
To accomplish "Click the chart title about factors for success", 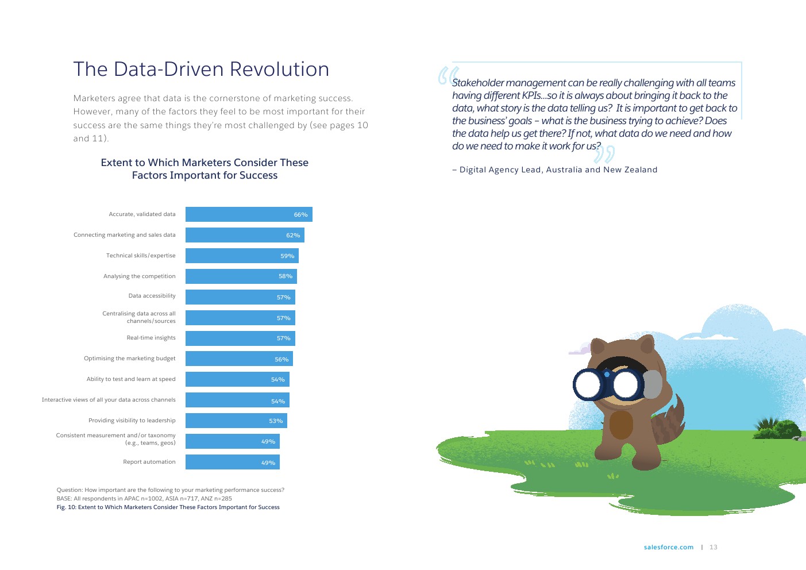I will pos(205,169).
